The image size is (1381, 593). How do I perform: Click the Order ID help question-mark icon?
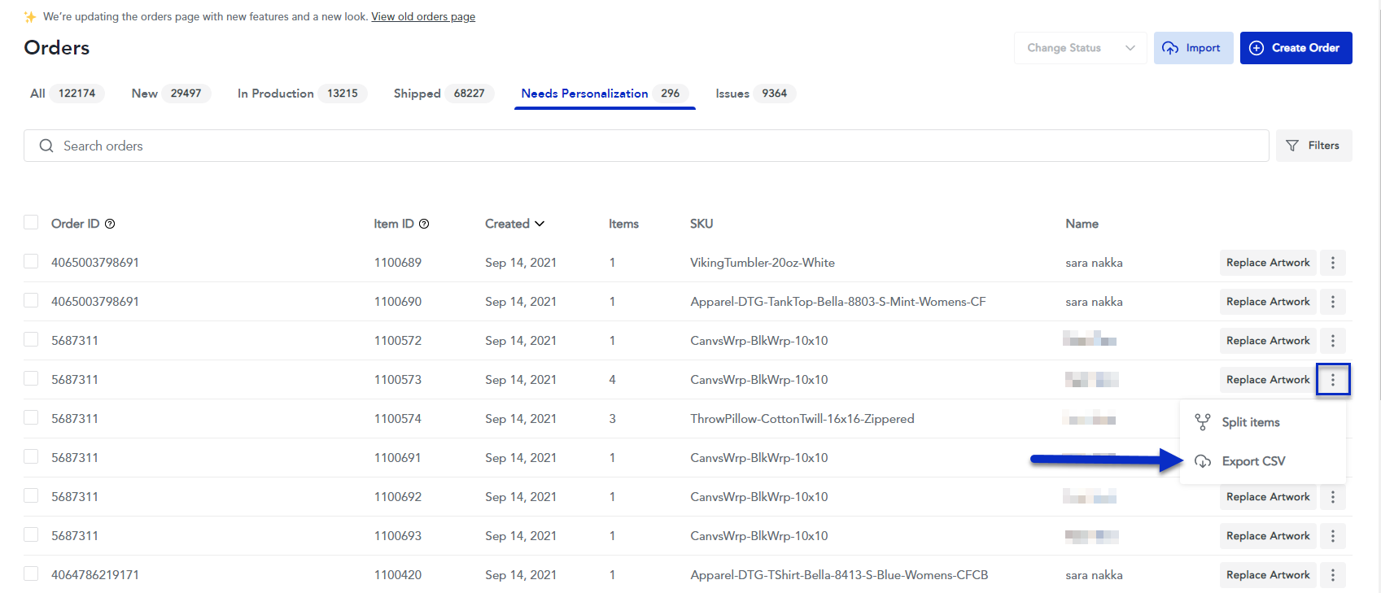coord(110,224)
